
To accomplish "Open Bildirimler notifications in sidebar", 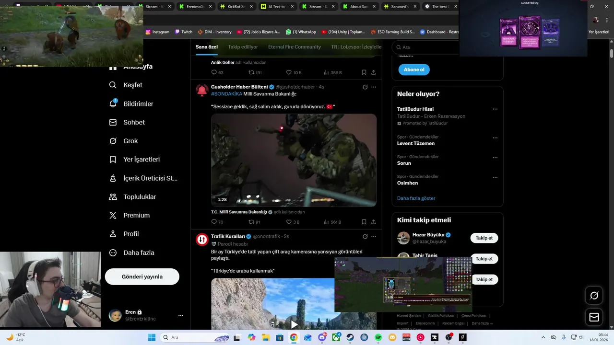I will 131,103.
